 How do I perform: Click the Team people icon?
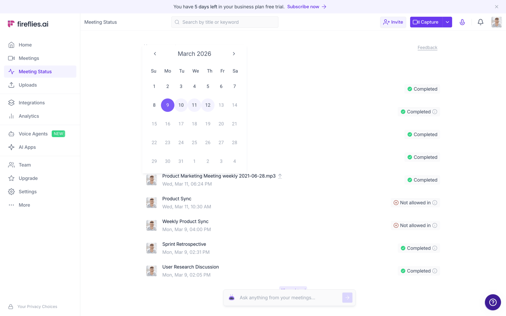click(x=11, y=165)
